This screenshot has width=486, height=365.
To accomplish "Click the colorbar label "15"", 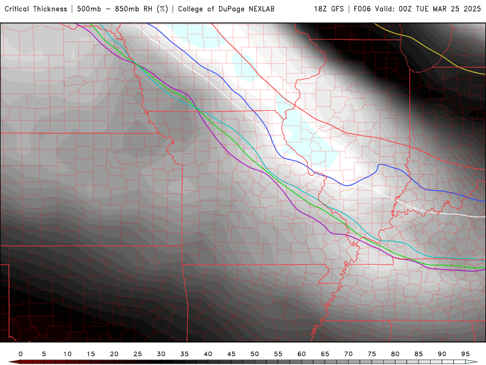I will point(91,354).
